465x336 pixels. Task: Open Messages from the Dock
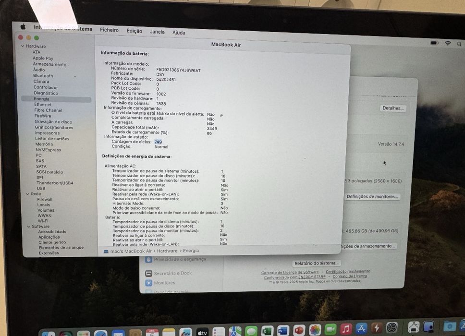tap(251, 331)
